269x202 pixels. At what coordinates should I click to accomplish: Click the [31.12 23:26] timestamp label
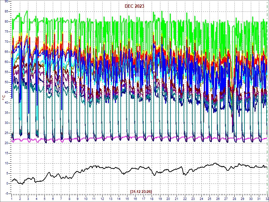click(x=141, y=192)
